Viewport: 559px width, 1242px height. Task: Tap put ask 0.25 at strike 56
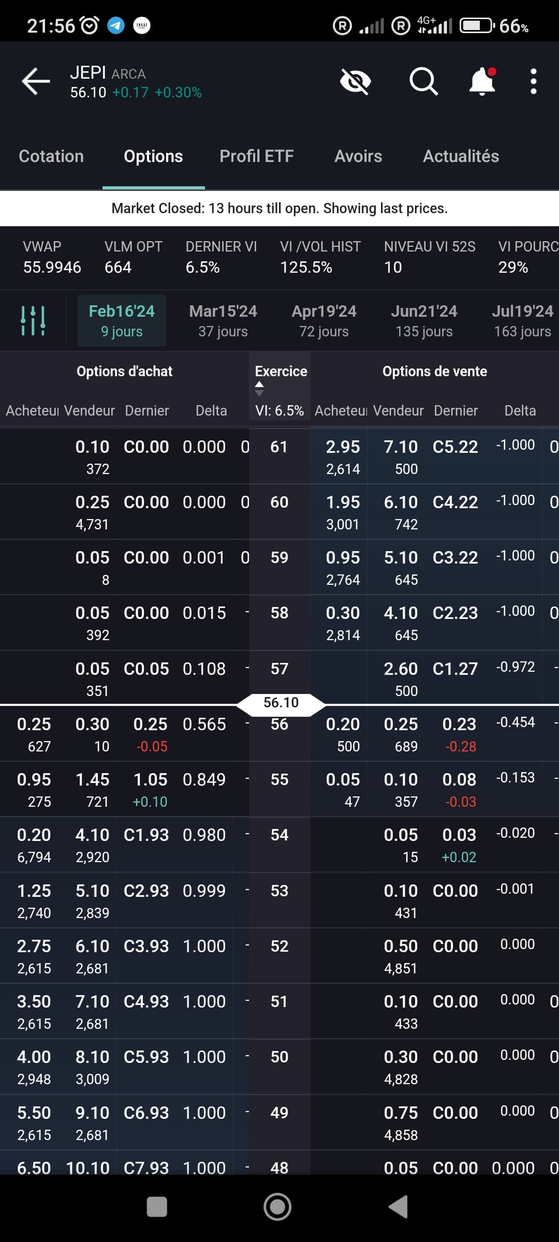click(x=401, y=724)
